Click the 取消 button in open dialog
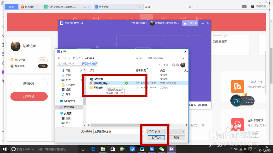This screenshot has height=153, width=273. pos(176,137)
